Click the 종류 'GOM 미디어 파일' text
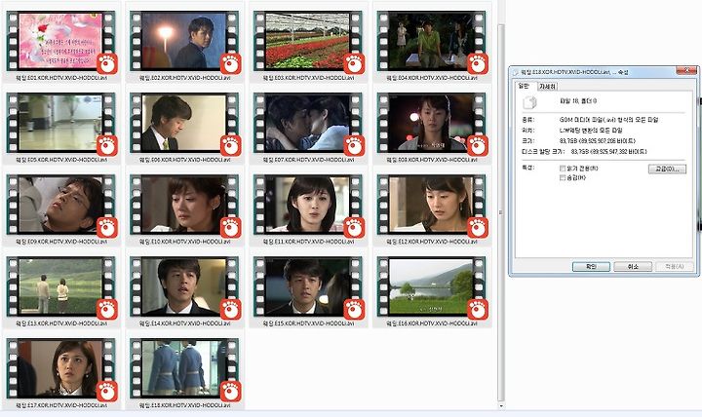The width and height of the screenshot is (702, 417). coord(608,120)
